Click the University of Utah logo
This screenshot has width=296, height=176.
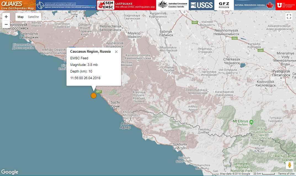pos(286,5)
